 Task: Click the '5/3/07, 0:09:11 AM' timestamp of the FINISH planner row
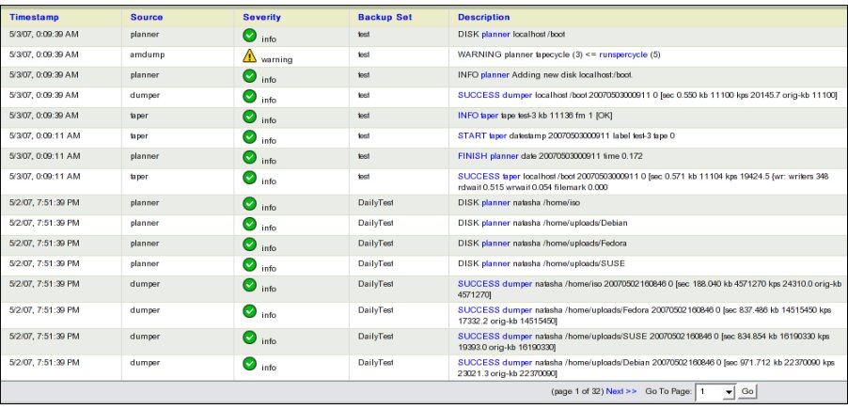coord(45,156)
